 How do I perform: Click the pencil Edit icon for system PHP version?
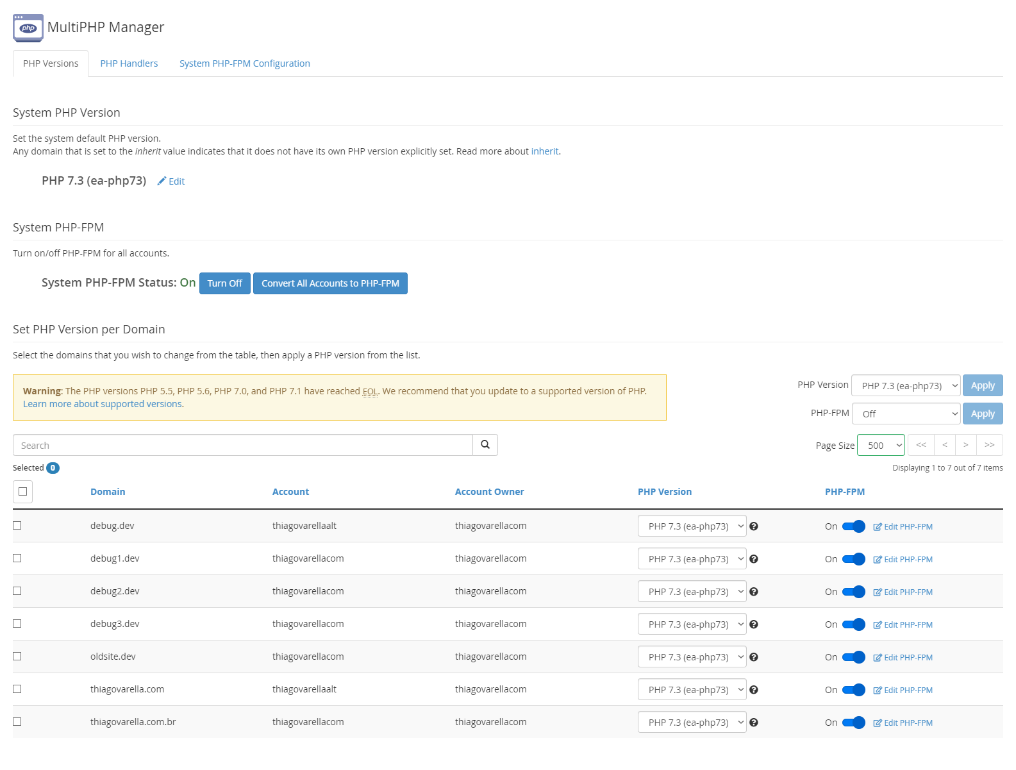click(x=162, y=181)
